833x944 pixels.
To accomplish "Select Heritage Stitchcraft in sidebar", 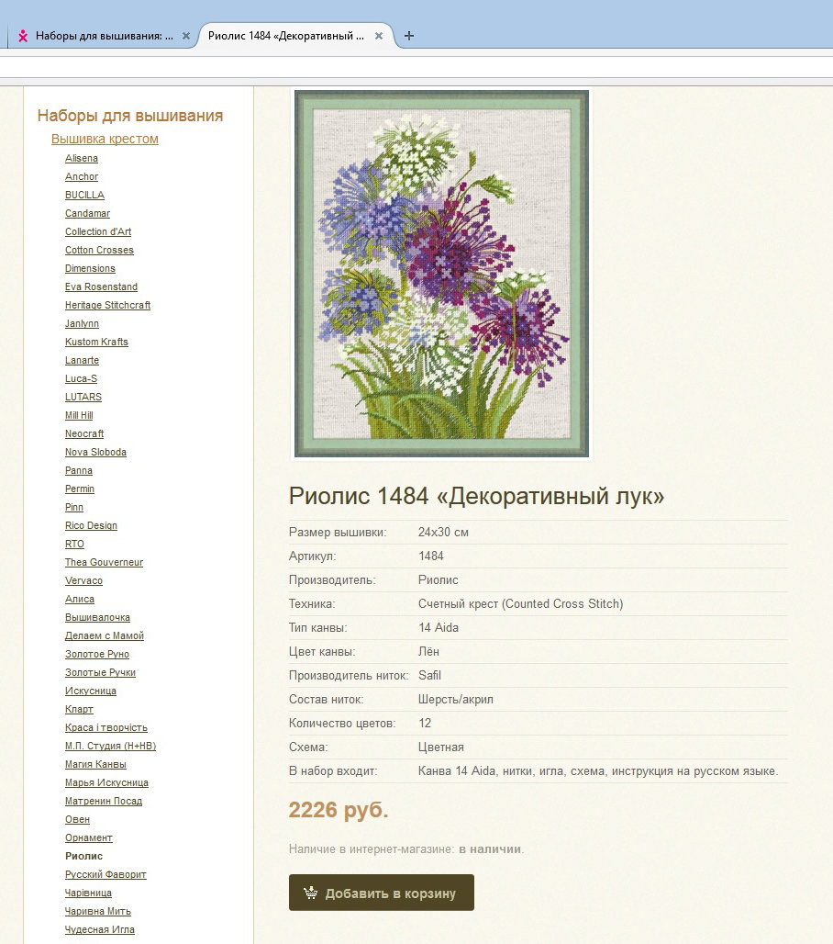I will tap(107, 305).
